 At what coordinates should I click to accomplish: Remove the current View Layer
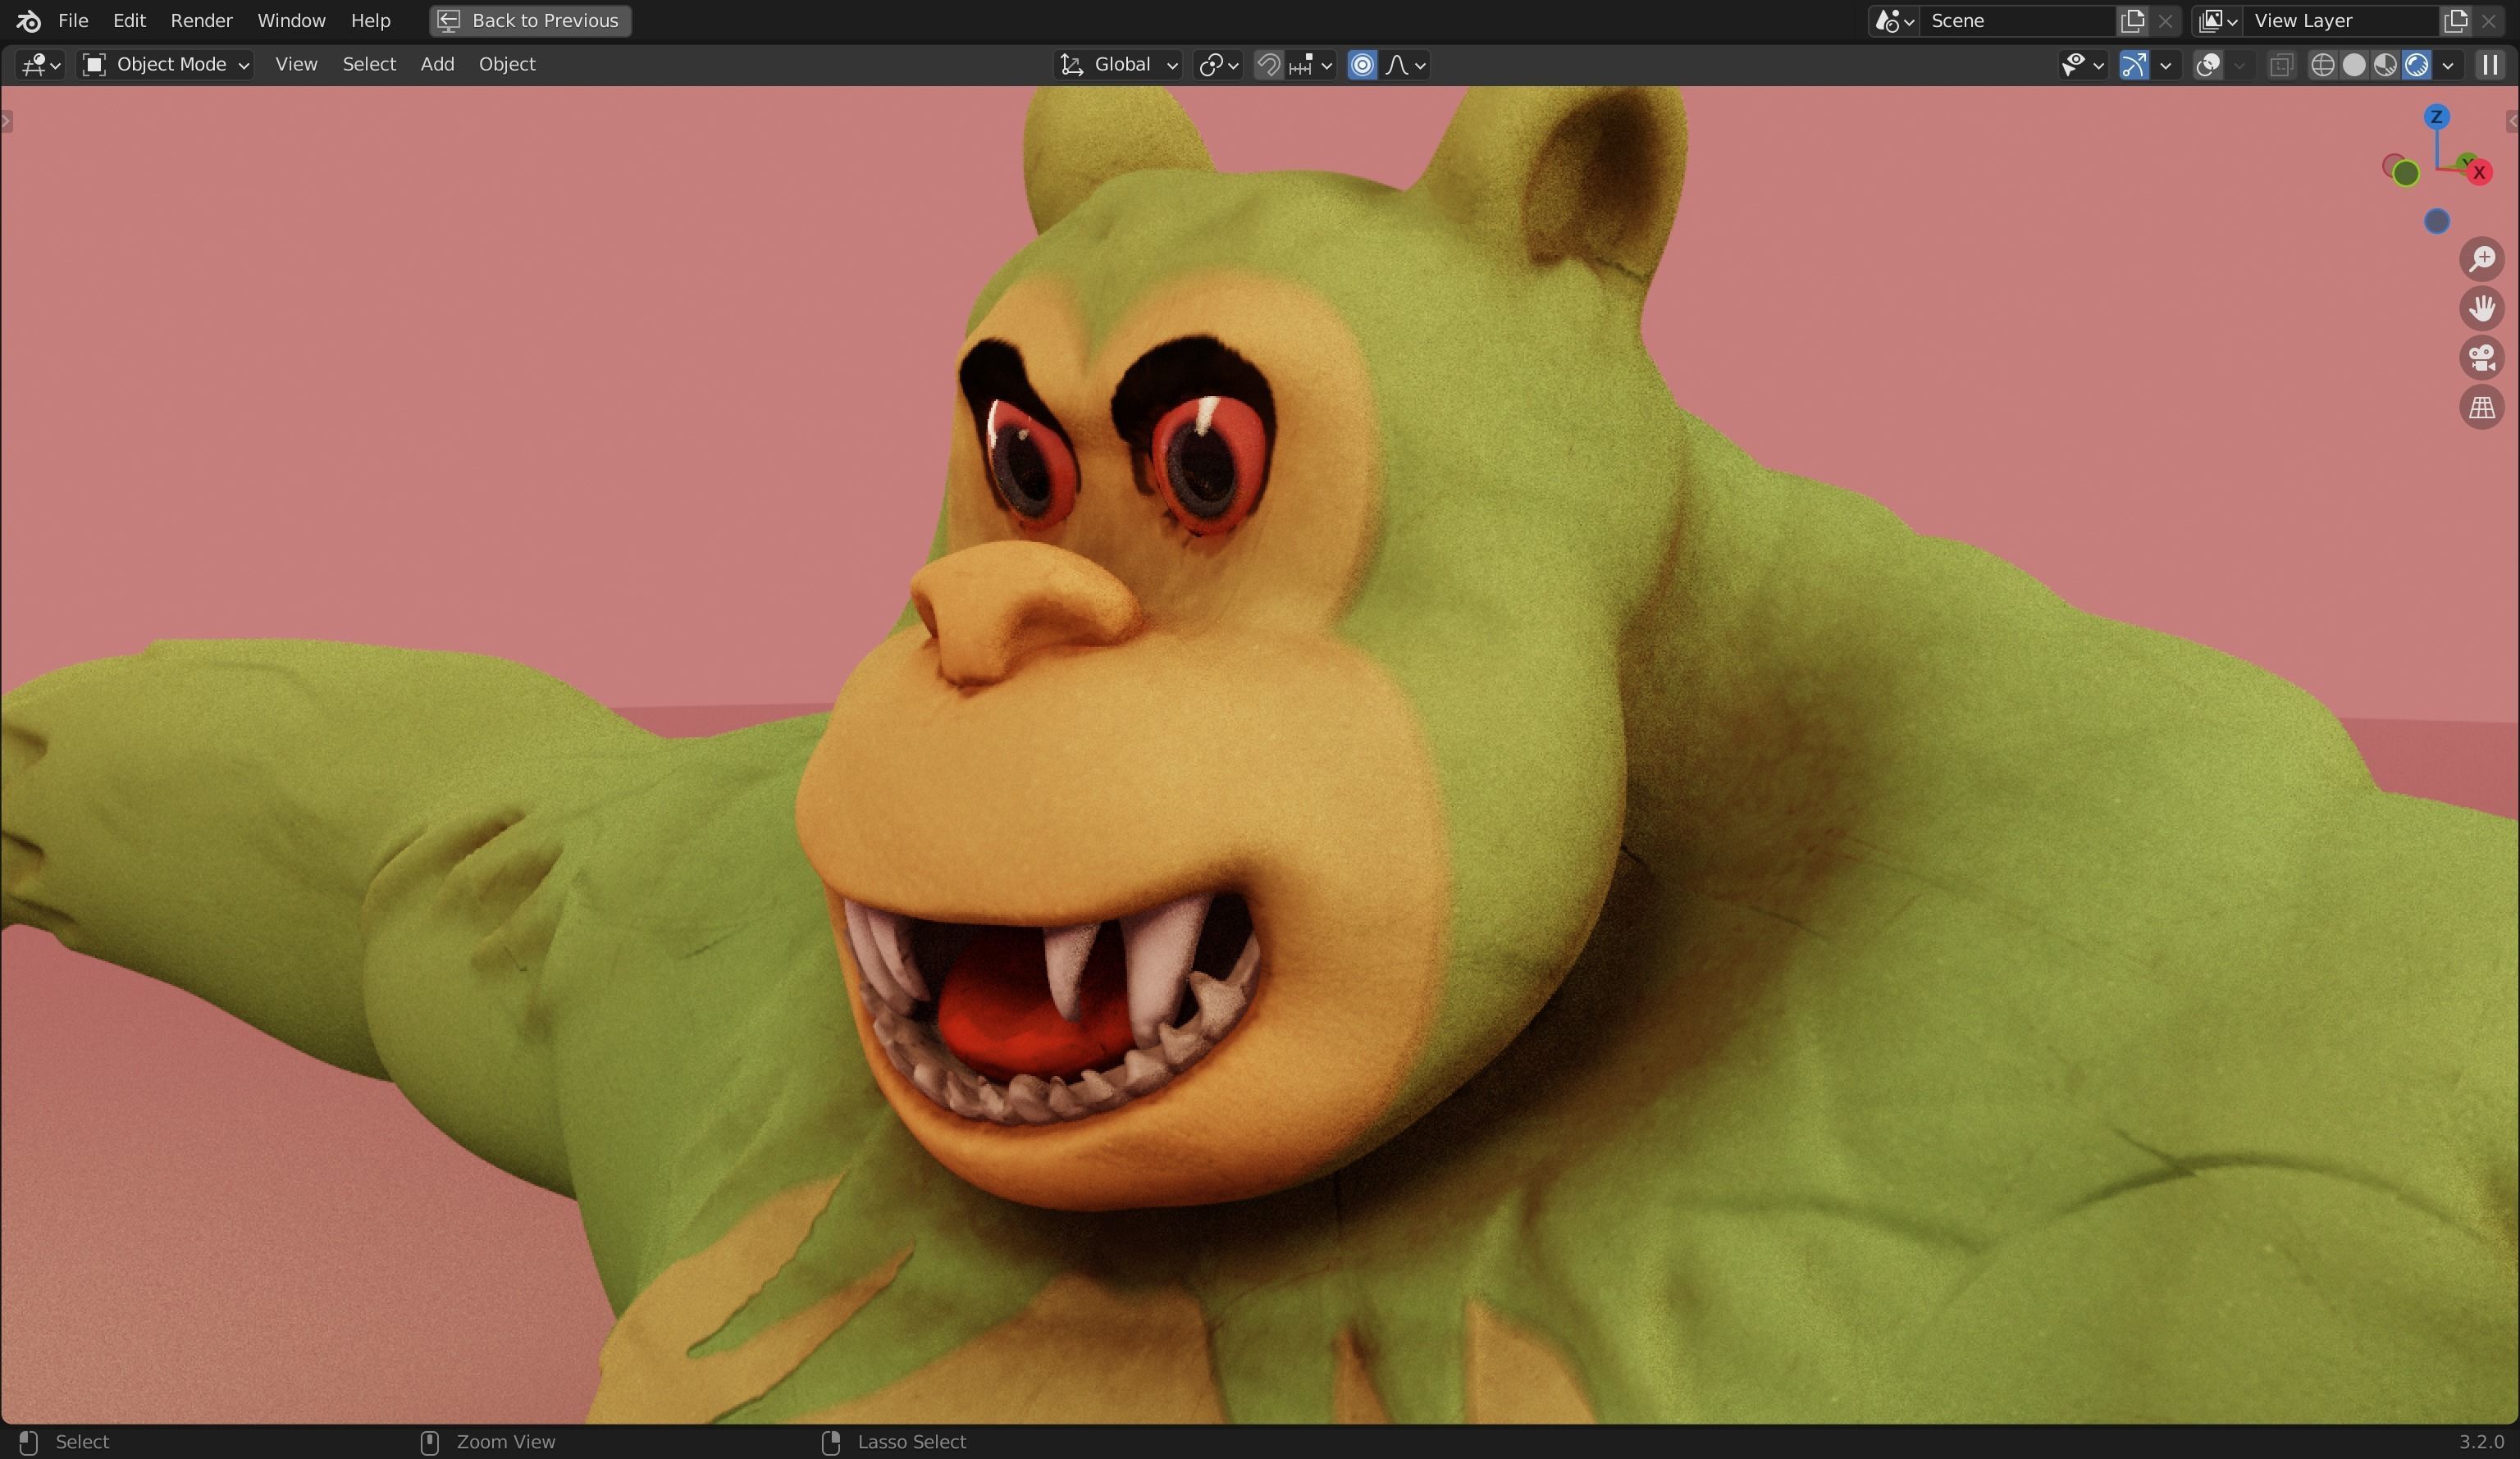click(x=2489, y=21)
